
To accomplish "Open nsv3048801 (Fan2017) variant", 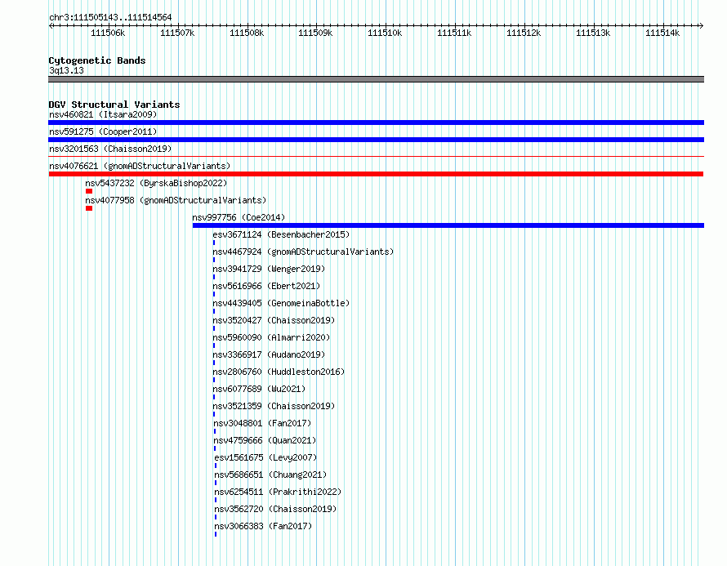I will point(262,423).
